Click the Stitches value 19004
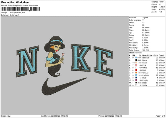The width and height of the screenshot is (166, 118). pyautogui.click(x=162, y=2)
